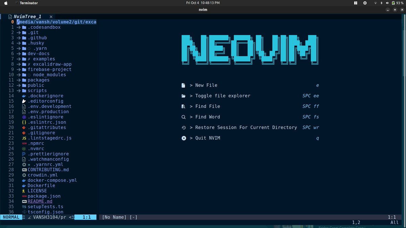The width and height of the screenshot is (406, 228).
Task: Open the Terminator application menu
Action: (x=27, y=3)
